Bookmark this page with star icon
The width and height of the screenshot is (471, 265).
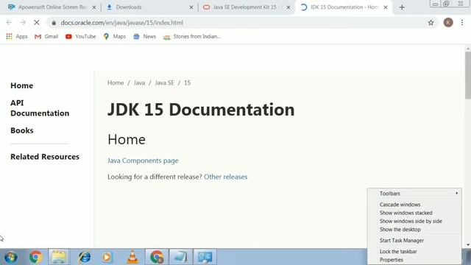431,23
